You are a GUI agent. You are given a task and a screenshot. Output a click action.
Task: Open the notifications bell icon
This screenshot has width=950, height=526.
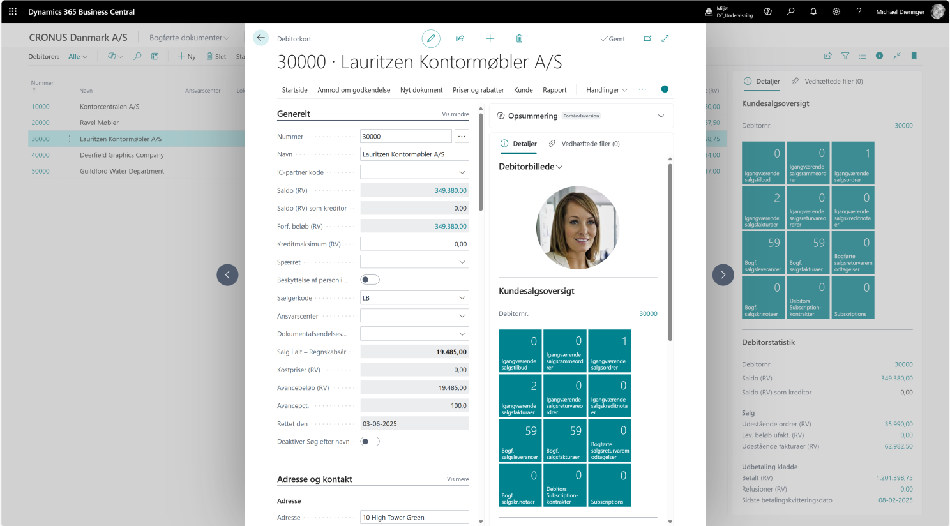(813, 11)
